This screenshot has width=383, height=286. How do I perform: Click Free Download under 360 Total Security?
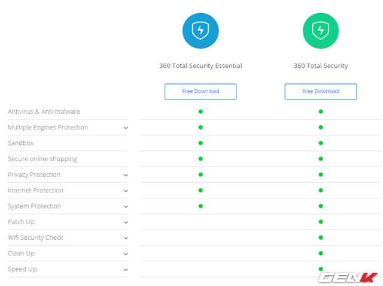(321, 91)
